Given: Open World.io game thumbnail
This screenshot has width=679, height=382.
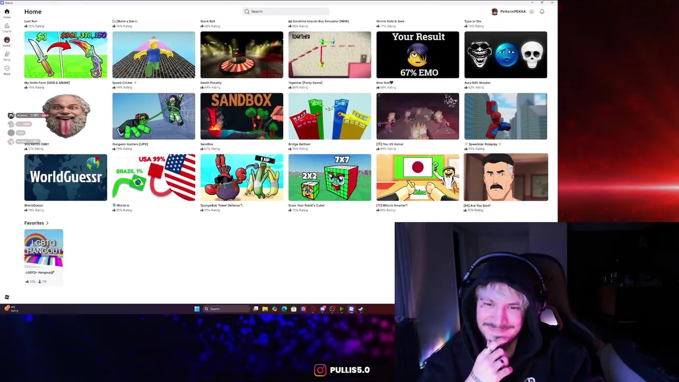Looking at the screenshot, I should pos(154,178).
